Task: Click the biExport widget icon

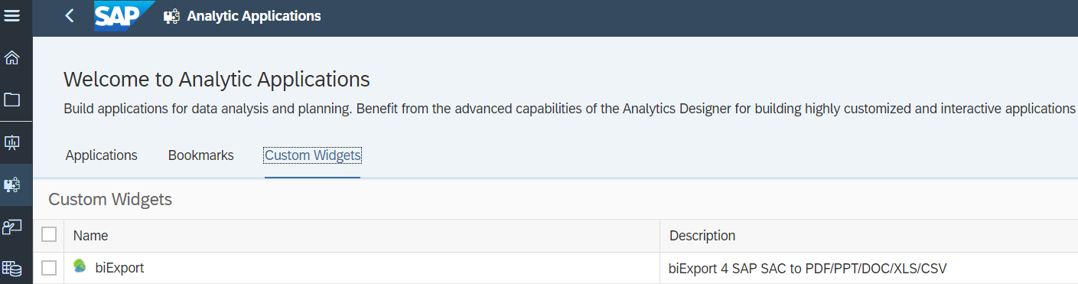Action: tap(80, 266)
